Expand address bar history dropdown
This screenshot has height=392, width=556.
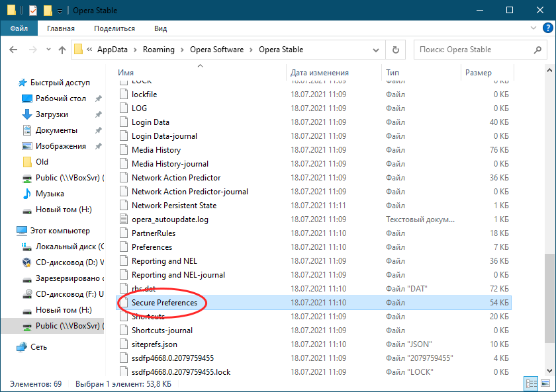[376, 50]
